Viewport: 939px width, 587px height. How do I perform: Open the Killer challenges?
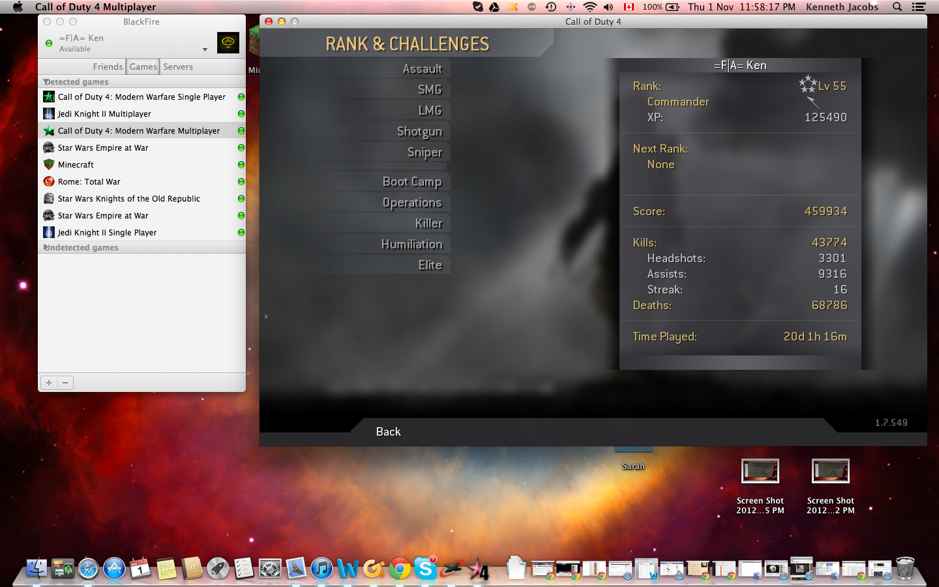point(428,223)
